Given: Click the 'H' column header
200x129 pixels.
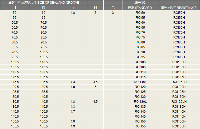Looking at the screenshot, I should click(x=95, y=8).
